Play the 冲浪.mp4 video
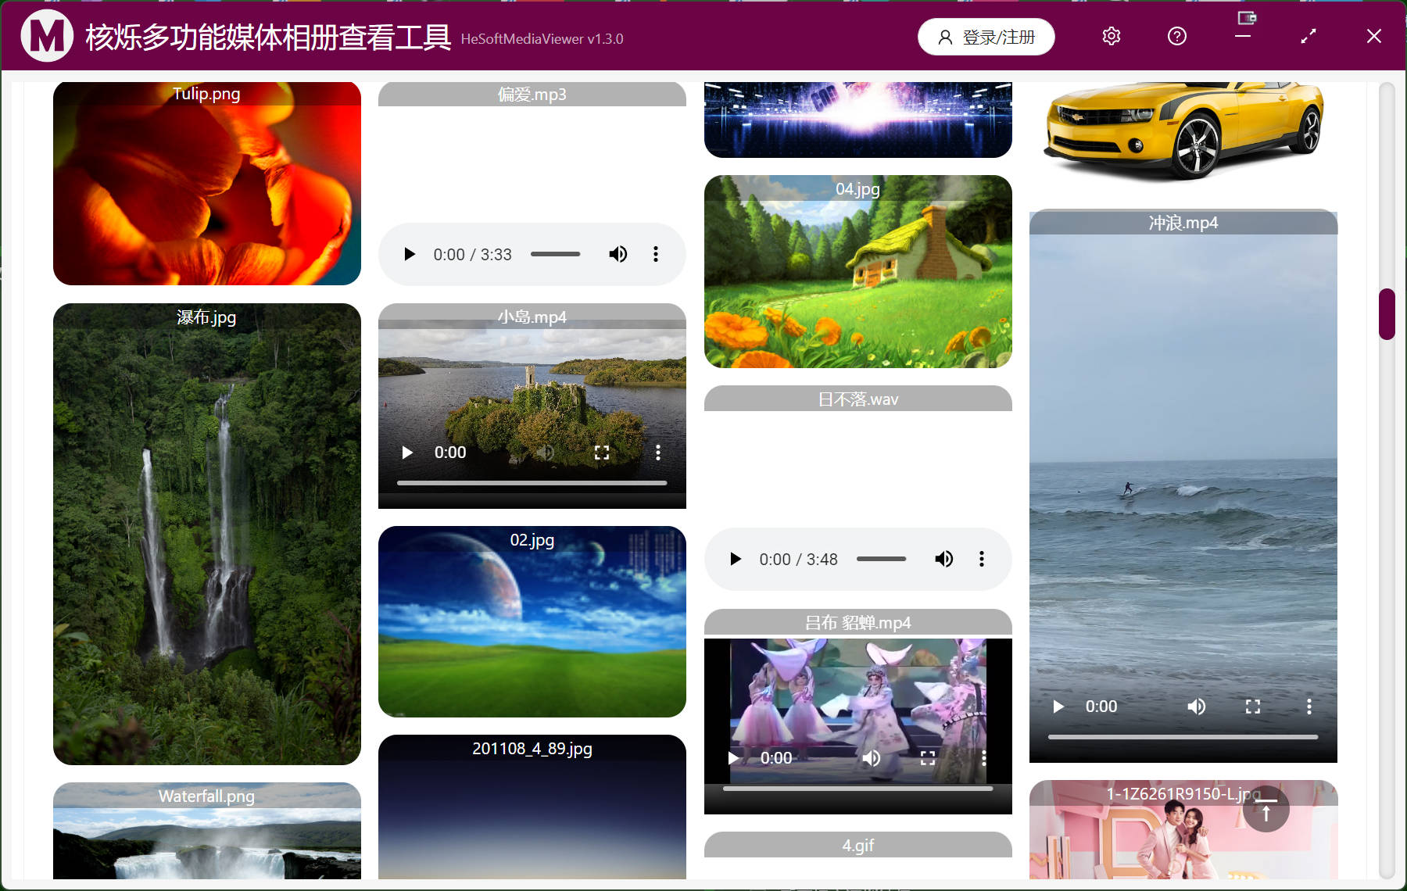Screen dimensions: 1407x891 click(1058, 707)
